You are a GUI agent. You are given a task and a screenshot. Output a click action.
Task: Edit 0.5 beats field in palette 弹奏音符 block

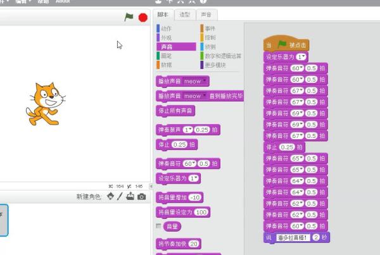[x=203, y=164]
